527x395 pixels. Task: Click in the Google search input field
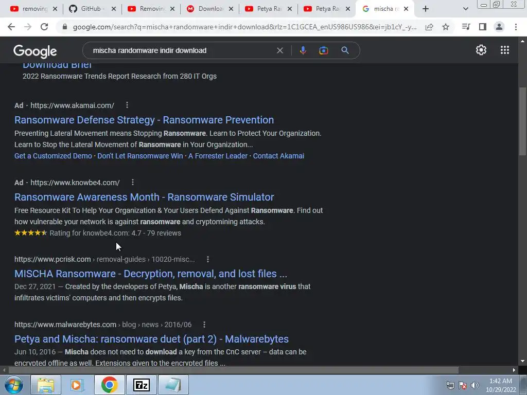click(182, 50)
